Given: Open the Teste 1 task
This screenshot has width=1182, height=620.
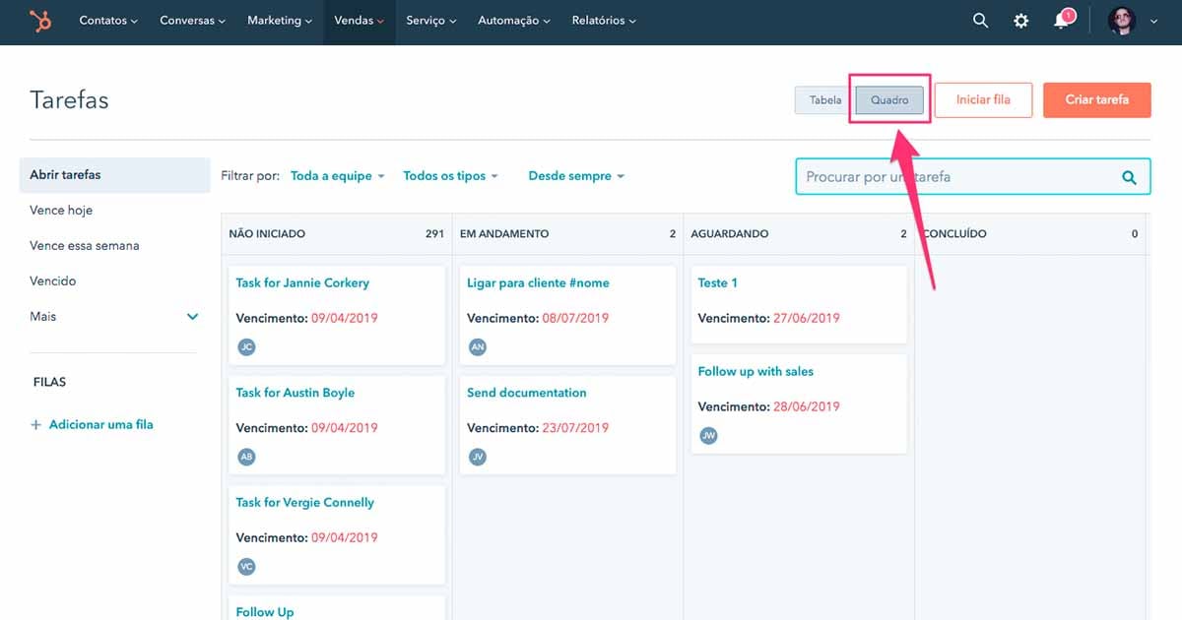Looking at the screenshot, I should click(718, 283).
